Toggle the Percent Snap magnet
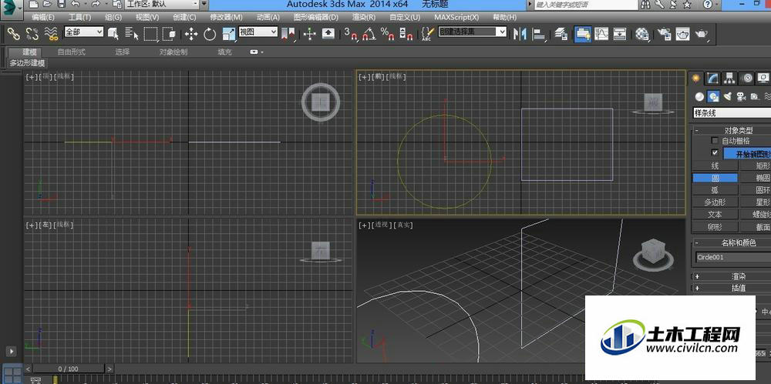The width and height of the screenshot is (771, 384). [x=388, y=34]
